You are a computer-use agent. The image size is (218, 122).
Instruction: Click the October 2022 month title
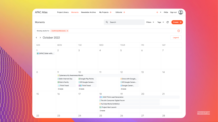51,38
